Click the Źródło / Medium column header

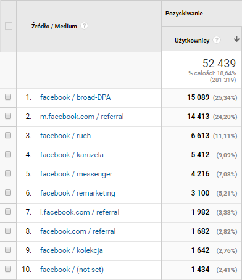[54, 27]
